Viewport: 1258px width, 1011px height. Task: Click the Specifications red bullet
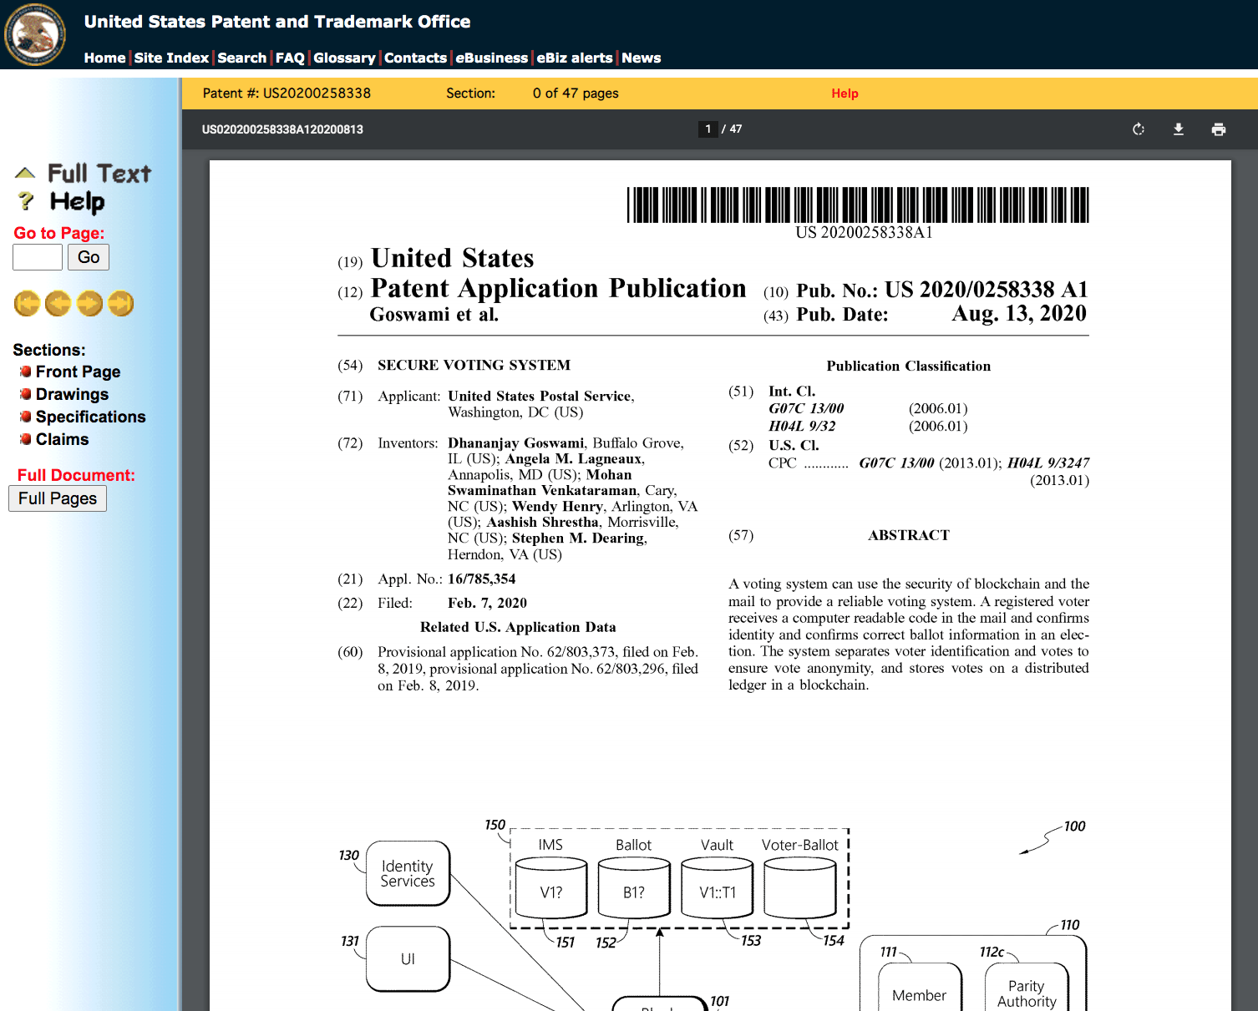point(26,417)
